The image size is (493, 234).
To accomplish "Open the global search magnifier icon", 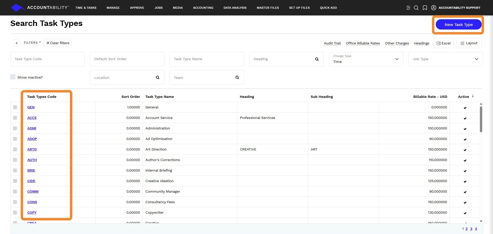I will 416,8.
